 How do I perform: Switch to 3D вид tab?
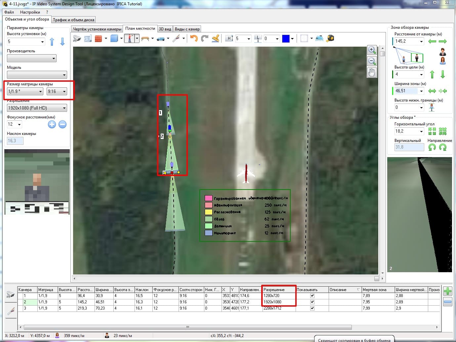[165, 29]
